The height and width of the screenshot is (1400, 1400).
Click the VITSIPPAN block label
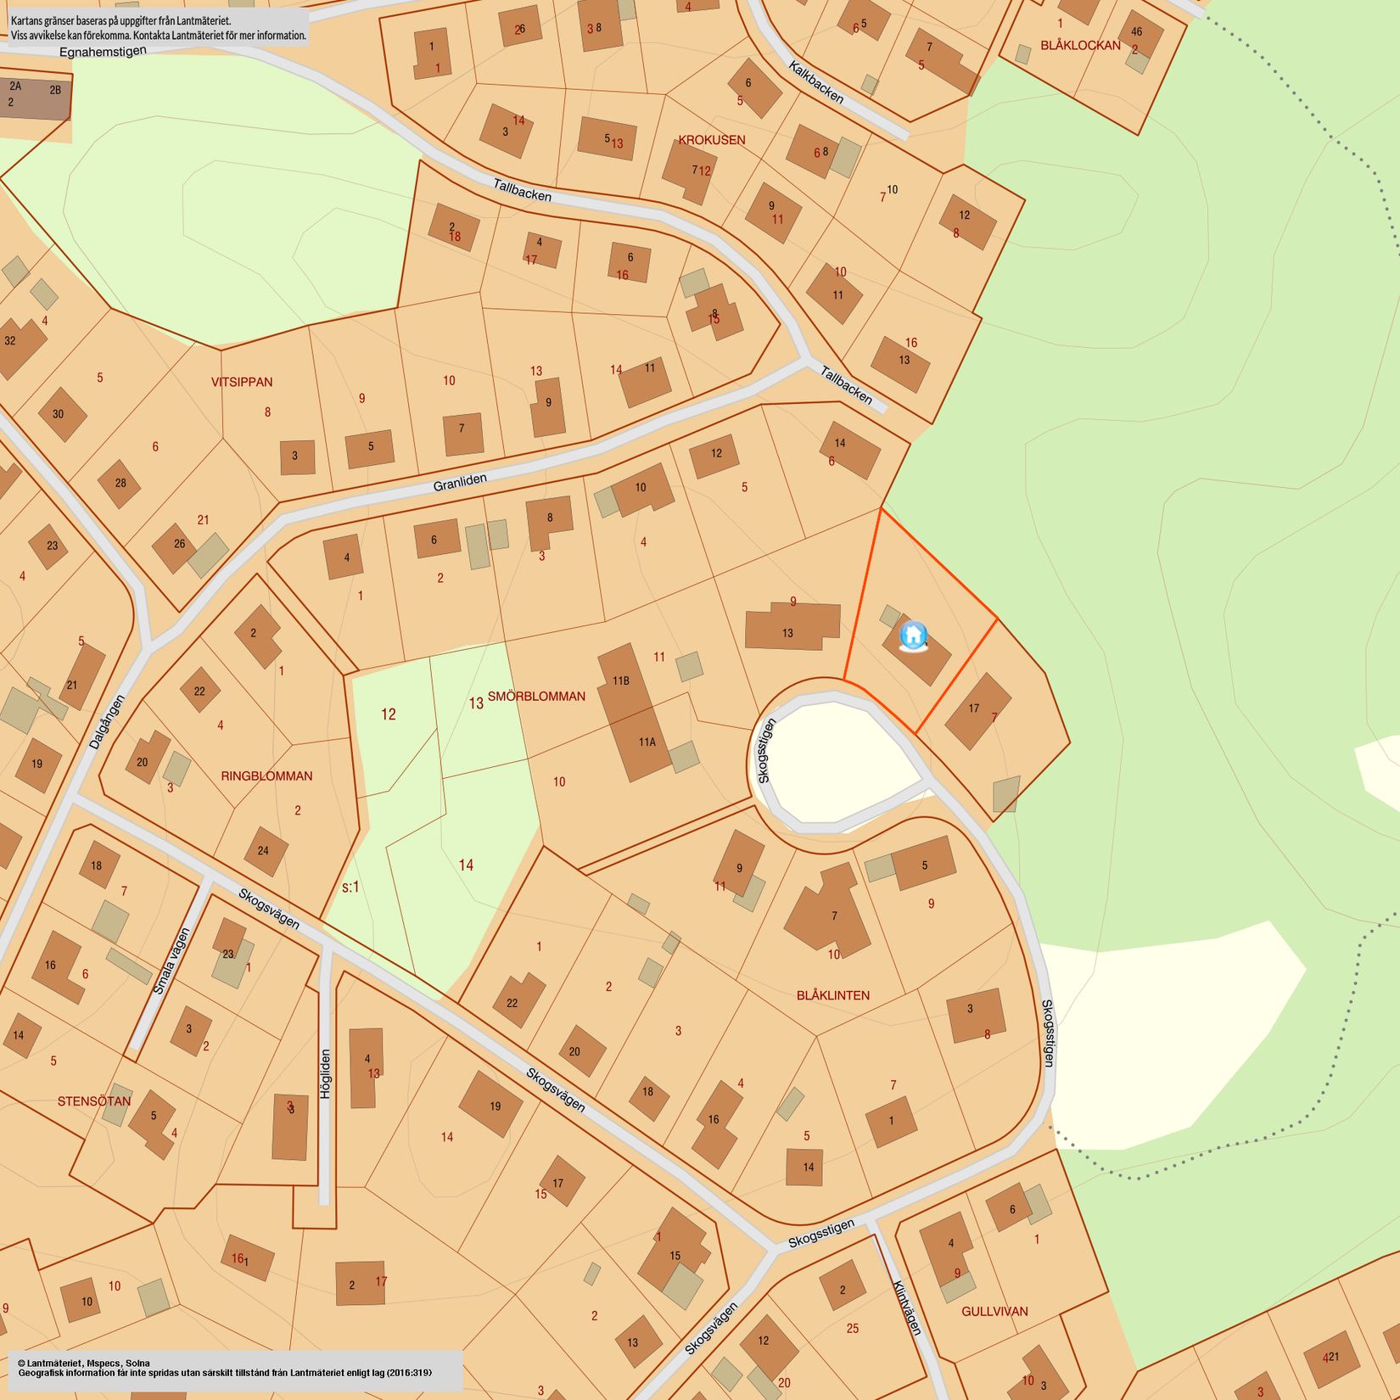[x=242, y=382]
